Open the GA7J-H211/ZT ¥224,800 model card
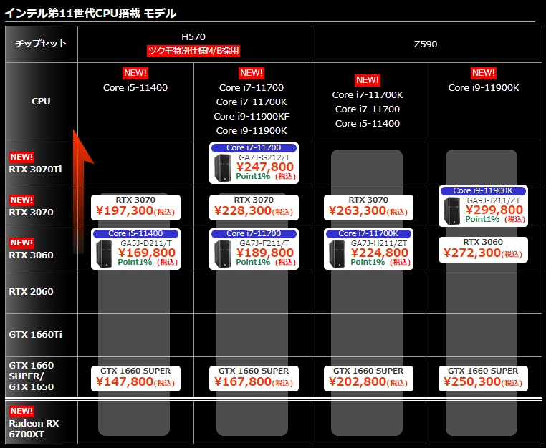Image resolution: width=546 pixels, height=448 pixels. tap(368, 249)
